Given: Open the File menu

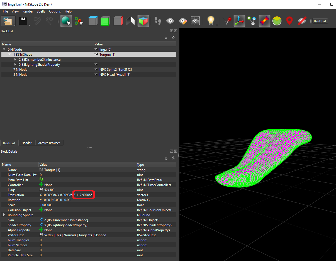Looking at the screenshot, I should click(5, 11).
